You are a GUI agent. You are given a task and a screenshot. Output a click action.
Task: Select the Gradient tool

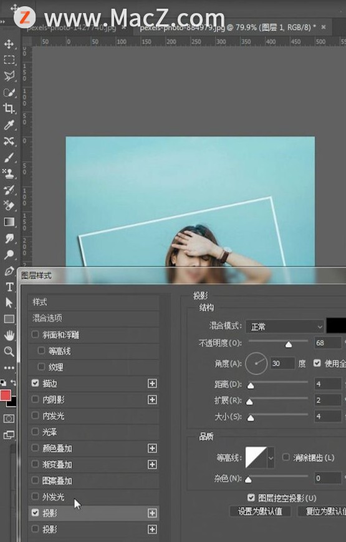(9, 222)
